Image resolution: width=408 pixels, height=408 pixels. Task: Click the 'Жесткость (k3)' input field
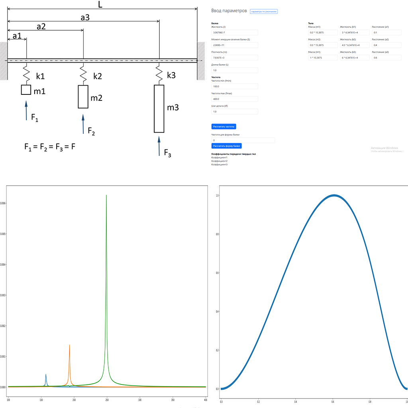[354, 58]
